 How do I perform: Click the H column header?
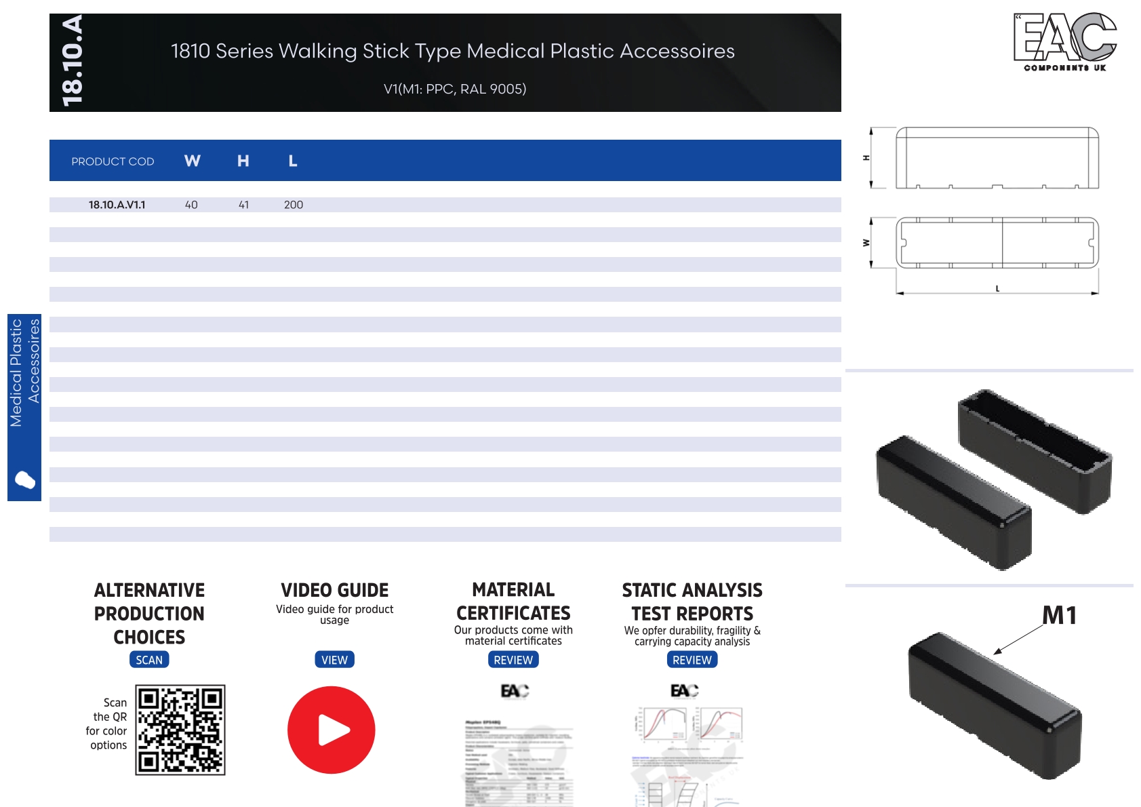coord(243,161)
